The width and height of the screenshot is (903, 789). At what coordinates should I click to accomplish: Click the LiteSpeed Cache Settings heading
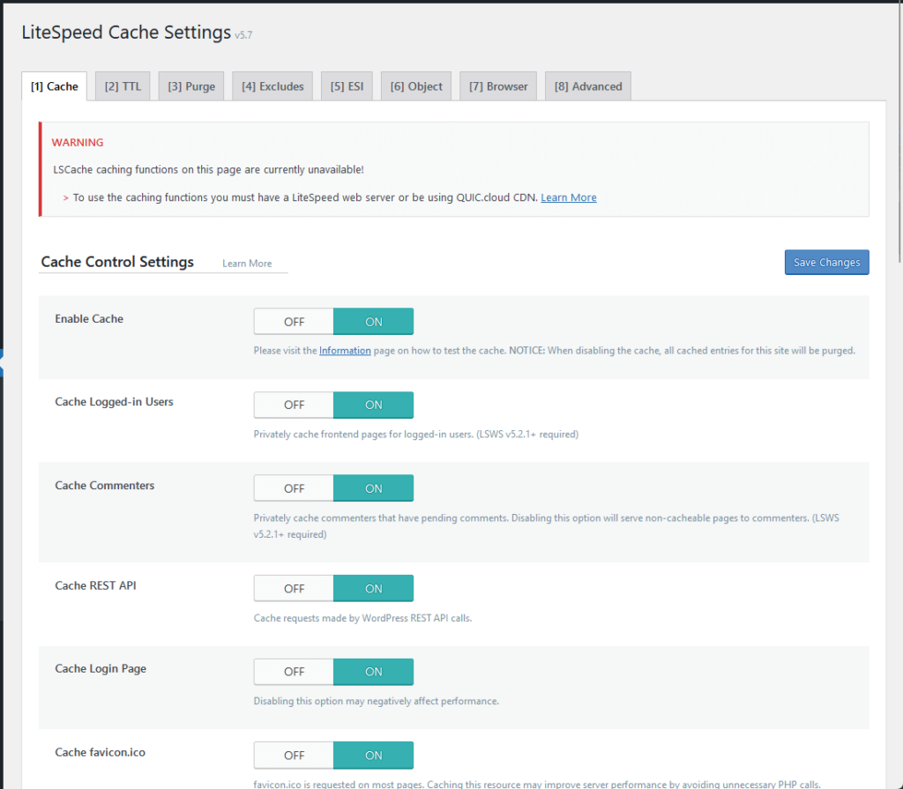126,33
